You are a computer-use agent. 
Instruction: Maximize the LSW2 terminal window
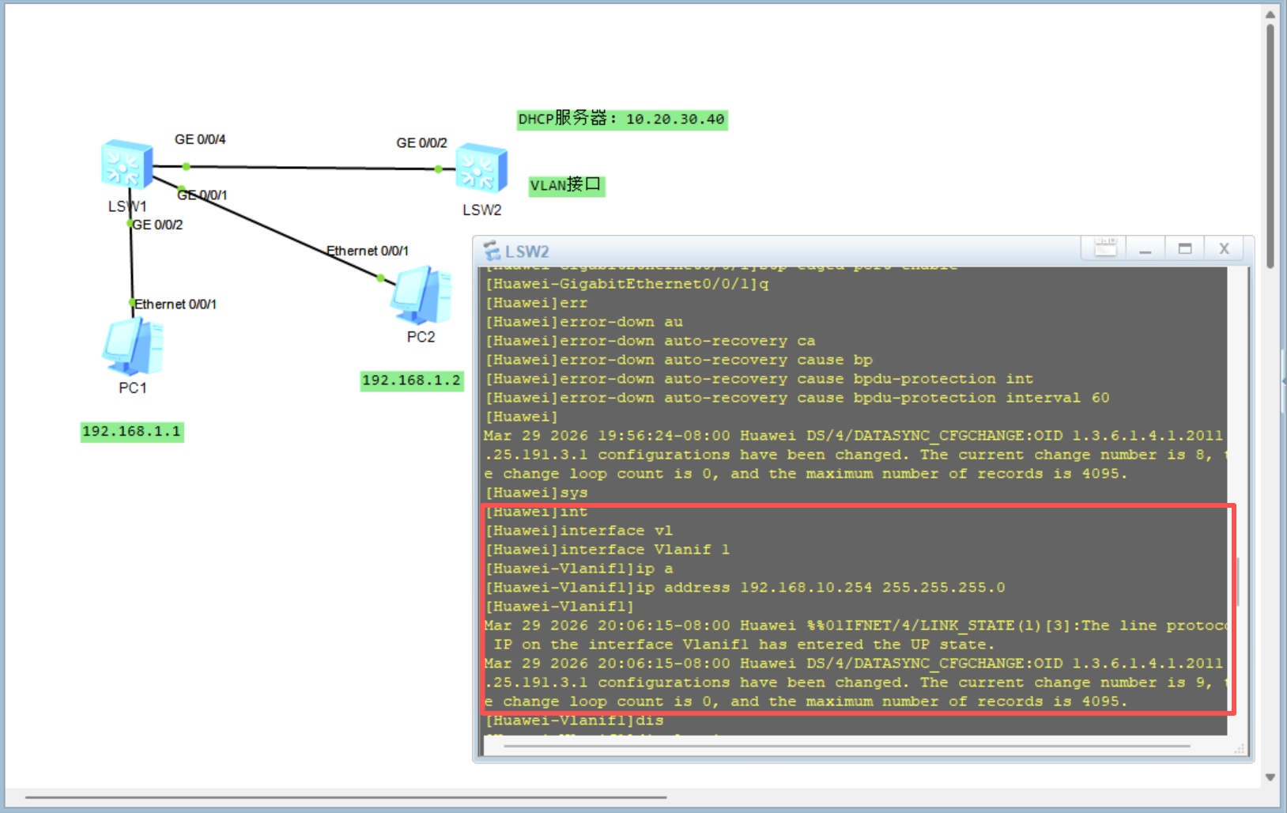pos(1184,249)
